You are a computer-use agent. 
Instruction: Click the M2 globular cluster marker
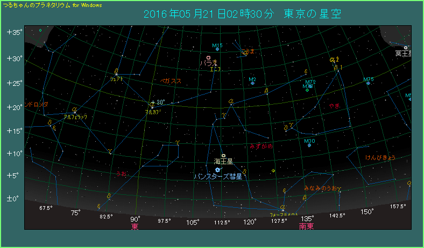[x=252, y=83]
